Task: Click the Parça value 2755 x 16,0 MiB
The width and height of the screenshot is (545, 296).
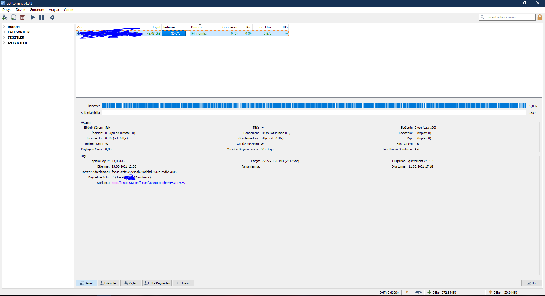Action: [x=280, y=161]
